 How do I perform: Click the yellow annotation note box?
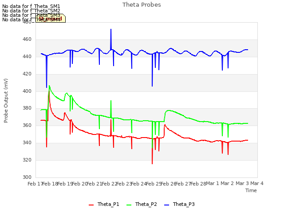(51, 18)
